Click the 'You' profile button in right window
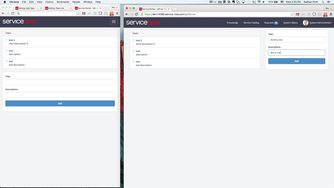This screenshot has width=334, height=188. (329, 8)
